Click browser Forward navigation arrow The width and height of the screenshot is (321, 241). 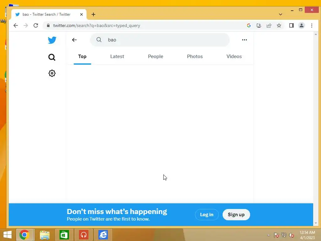click(x=26, y=25)
